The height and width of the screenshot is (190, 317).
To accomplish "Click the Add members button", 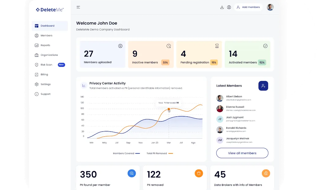I will [x=248, y=7].
